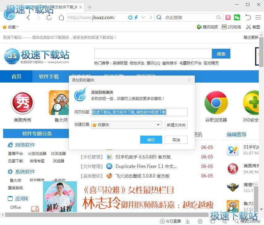The image size is (264, 225).
Task: Open 火狐浏览器 category link
Action: tap(37, 153)
